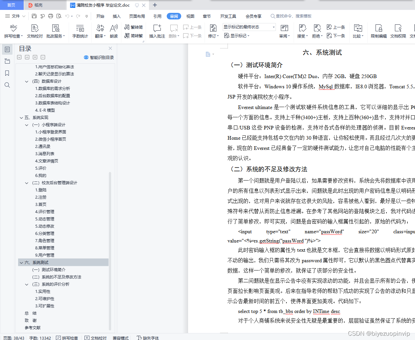Open the spell check tool 拼写检查
The image size is (415, 340).
point(13,31)
